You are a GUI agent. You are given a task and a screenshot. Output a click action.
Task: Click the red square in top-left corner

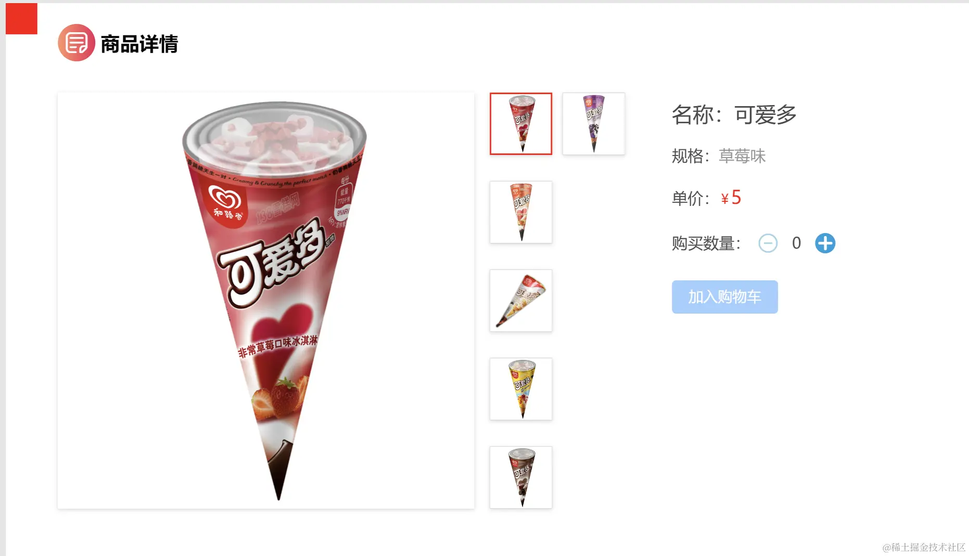(x=21, y=19)
